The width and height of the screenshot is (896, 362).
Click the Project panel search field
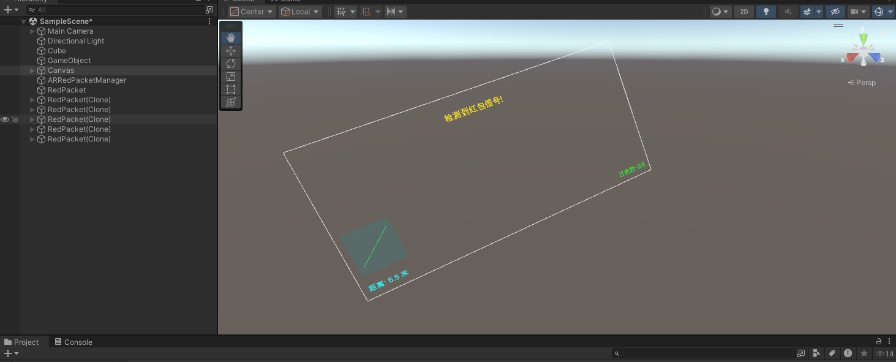click(x=703, y=353)
